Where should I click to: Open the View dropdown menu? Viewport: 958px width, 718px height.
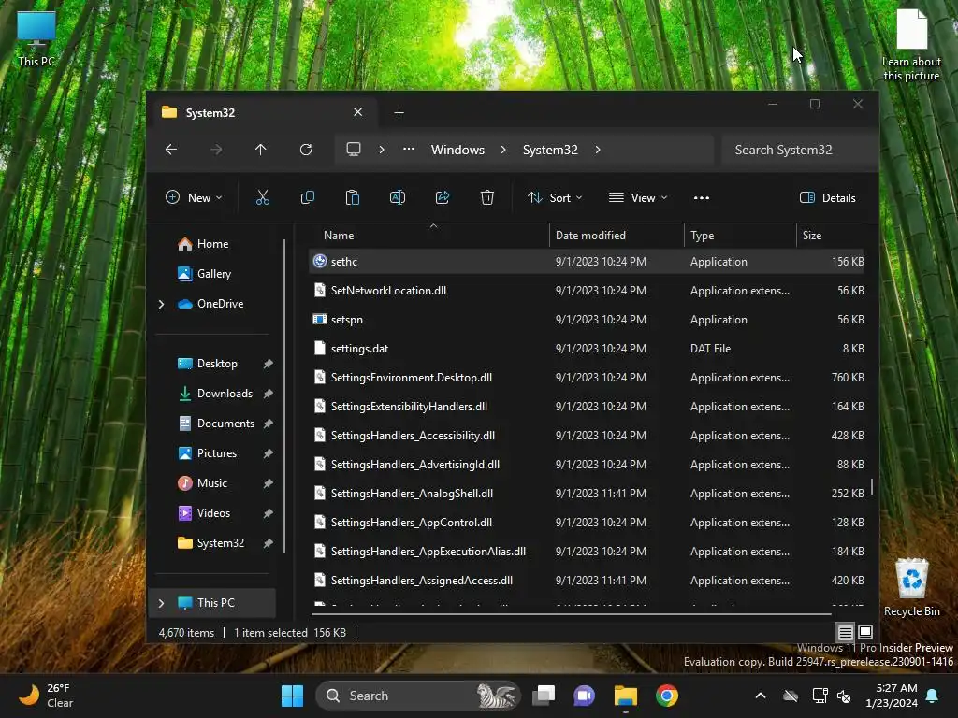(x=638, y=198)
